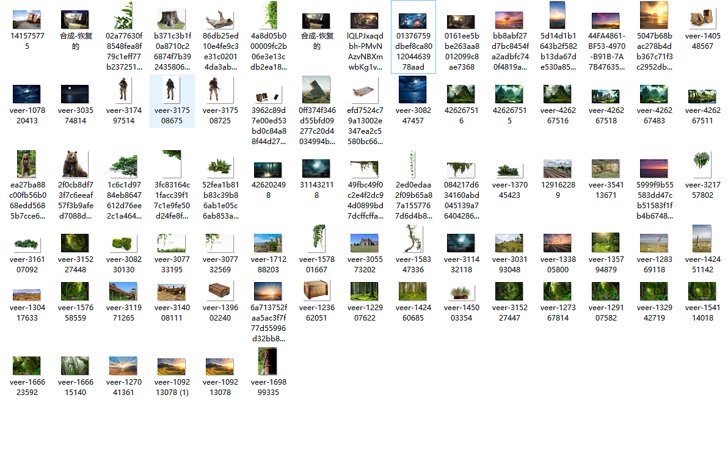Select hanging moss image 084217d6
Image resolution: width=728 pixels, height=464 pixels.
461,170
